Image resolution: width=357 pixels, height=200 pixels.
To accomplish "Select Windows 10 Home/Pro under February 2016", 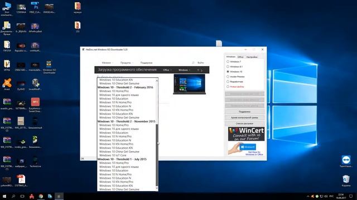I will click(x=114, y=91).
